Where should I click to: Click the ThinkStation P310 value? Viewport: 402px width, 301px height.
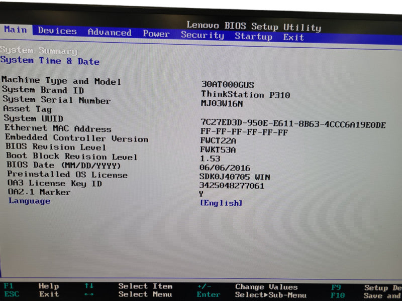245,95
